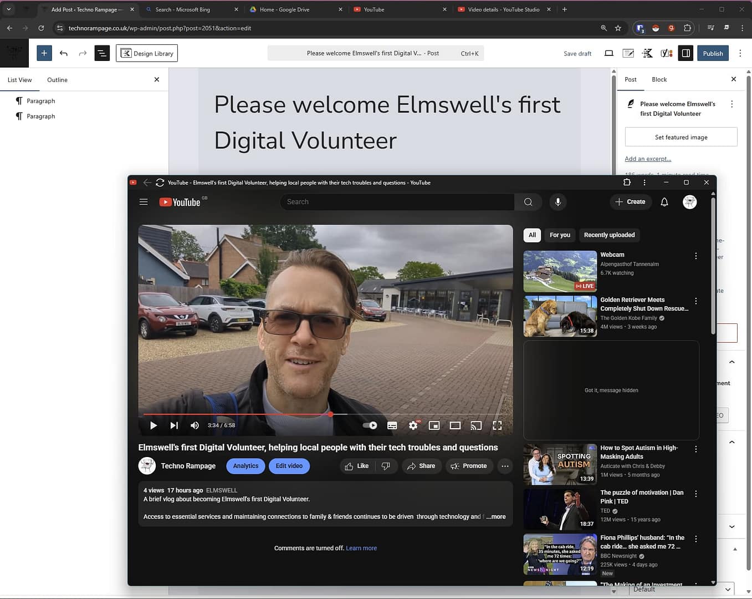Screen dimensions: 752x599
Task: Toggle subtitles closed captions
Action: 392,425
